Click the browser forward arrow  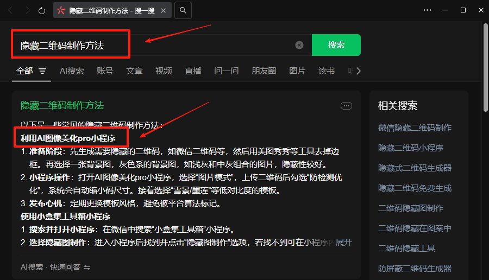tap(28, 11)
